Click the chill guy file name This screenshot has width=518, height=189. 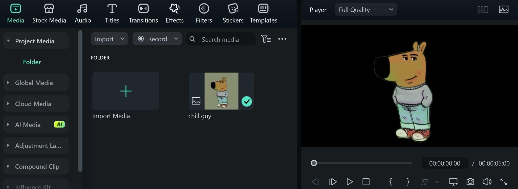[200, 116]
